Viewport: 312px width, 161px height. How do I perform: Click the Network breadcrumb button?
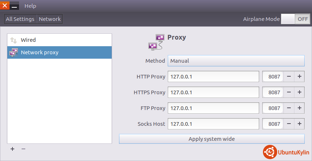click(50, 19)
